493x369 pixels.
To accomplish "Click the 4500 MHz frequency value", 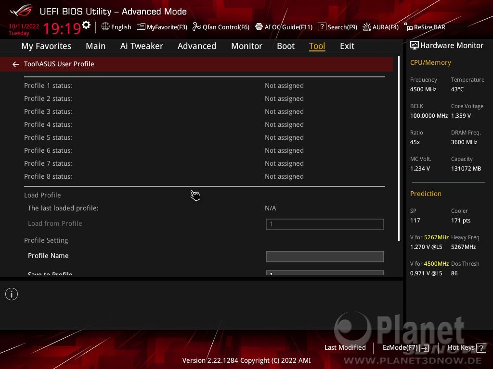I will click(423, 89).
